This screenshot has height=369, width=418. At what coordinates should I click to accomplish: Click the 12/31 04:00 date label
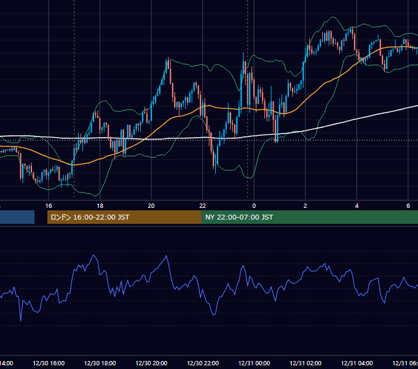[x=357, y=363]
